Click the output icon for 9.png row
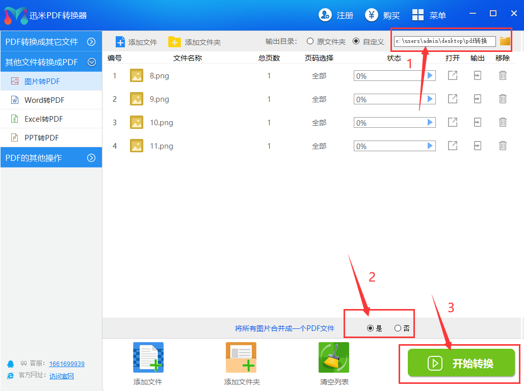 tap(477, 99)
